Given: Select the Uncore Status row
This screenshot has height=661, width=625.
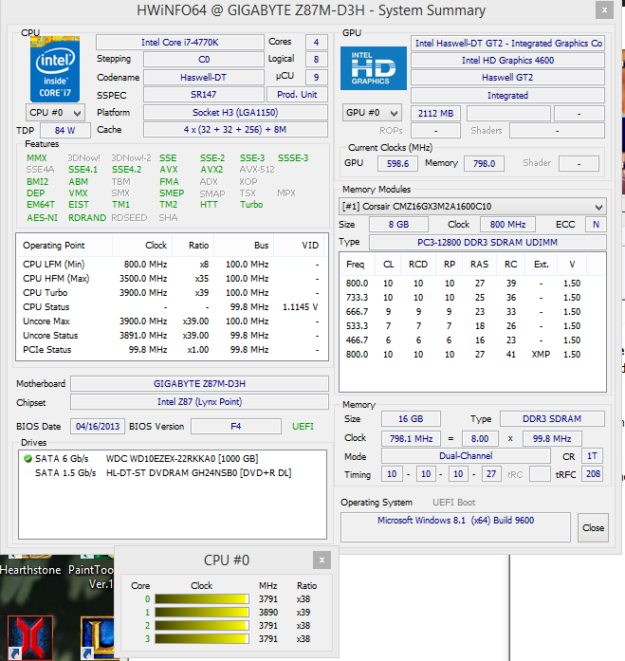Looking at the screenshot, I should click(172, 336).
